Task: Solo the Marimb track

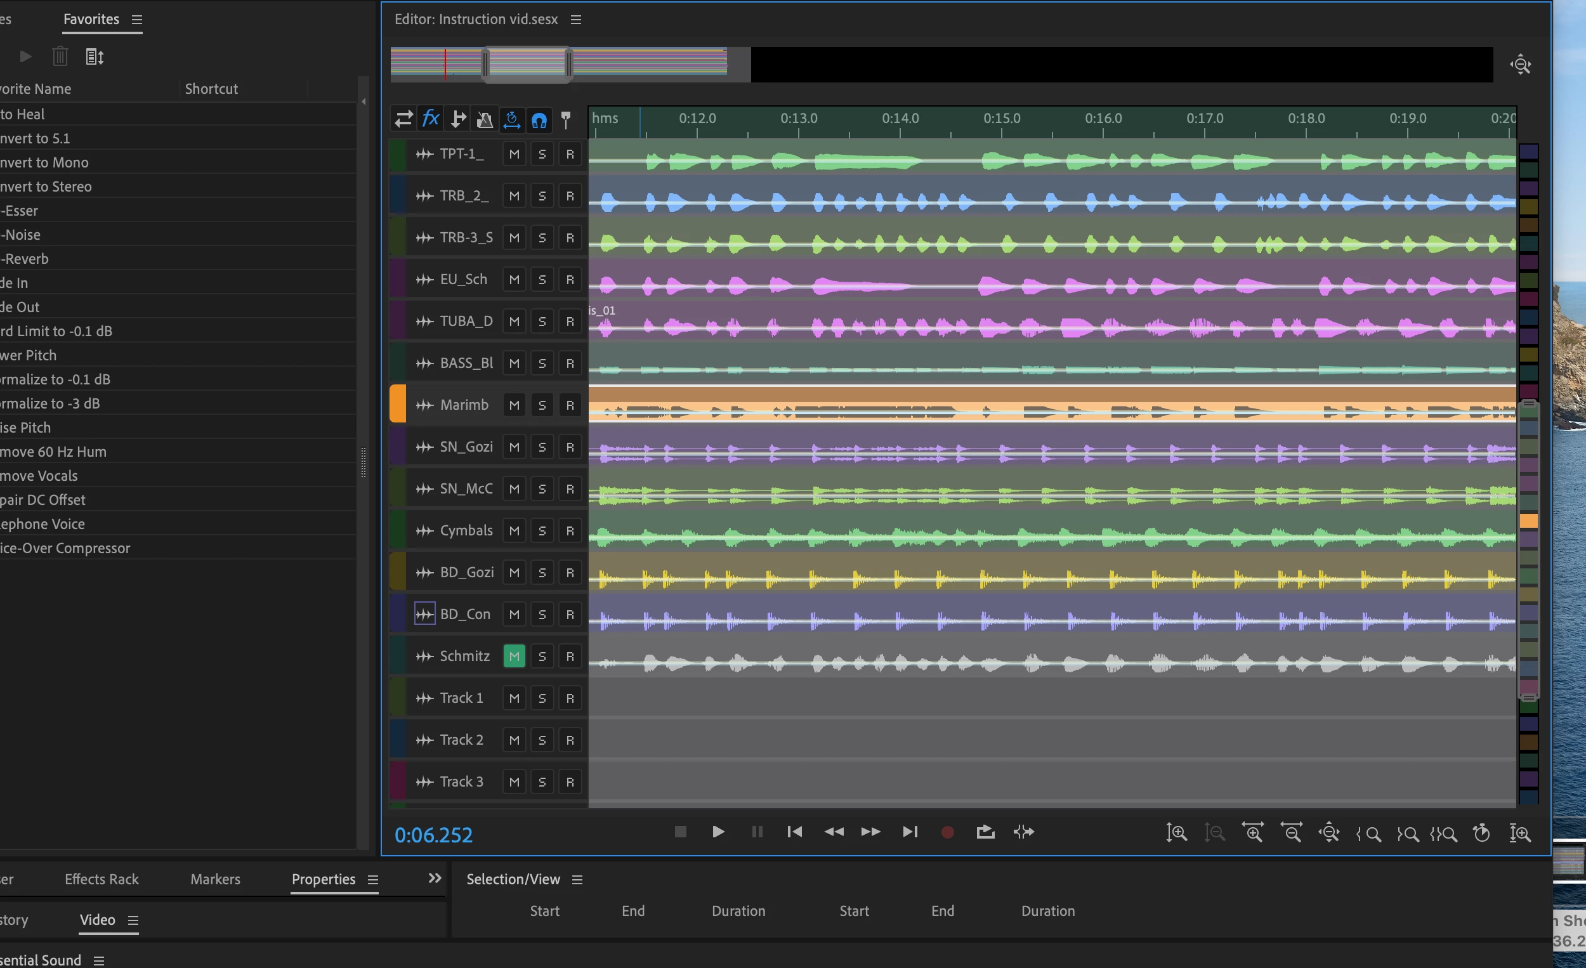Action: (x=542, y=405)
